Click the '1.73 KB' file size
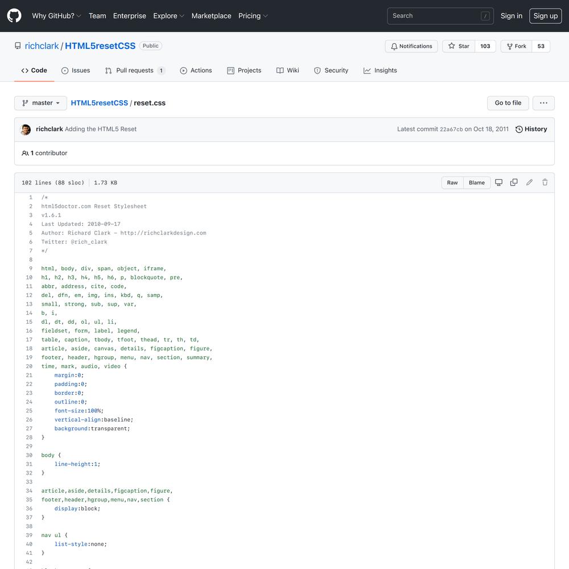Viewport: 569px width, 569px height. [106, 183]
